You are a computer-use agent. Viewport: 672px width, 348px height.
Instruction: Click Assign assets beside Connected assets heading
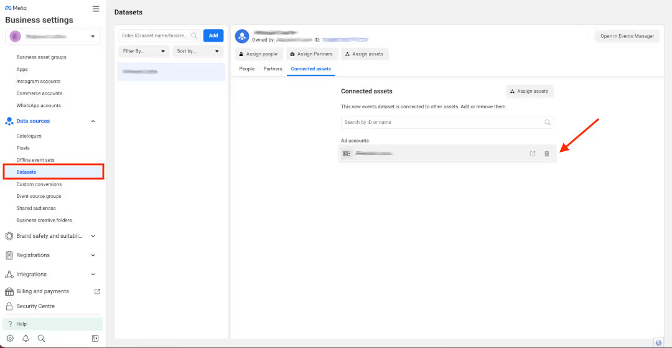click(x=530, y=92)
